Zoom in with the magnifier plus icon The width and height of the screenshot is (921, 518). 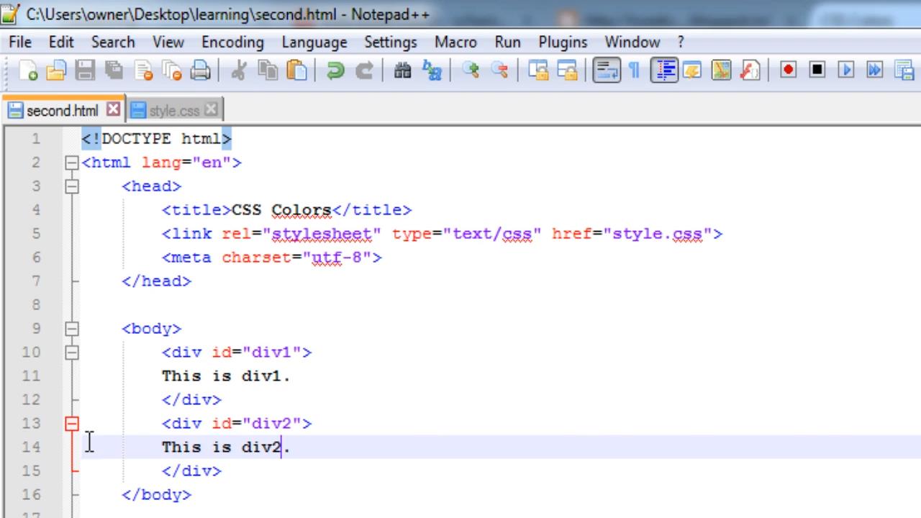click(x=471, y=70)
